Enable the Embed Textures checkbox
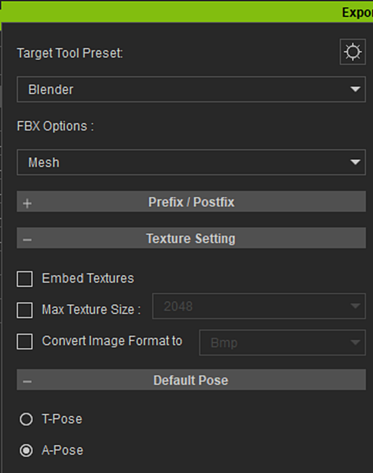 pos(25,279)
